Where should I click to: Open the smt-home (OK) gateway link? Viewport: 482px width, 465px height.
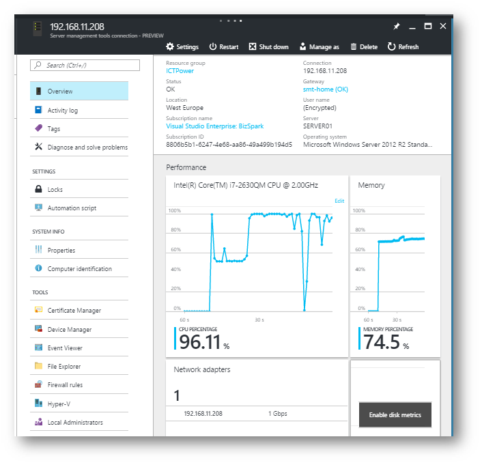click(x=326, y=89)
